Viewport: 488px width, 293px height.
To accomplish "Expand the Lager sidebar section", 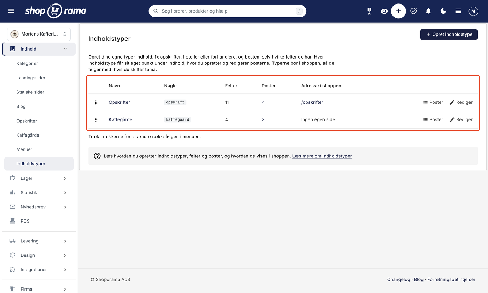I will pos(39,178).
